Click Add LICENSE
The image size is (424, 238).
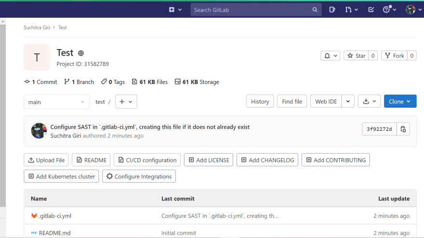209,160
